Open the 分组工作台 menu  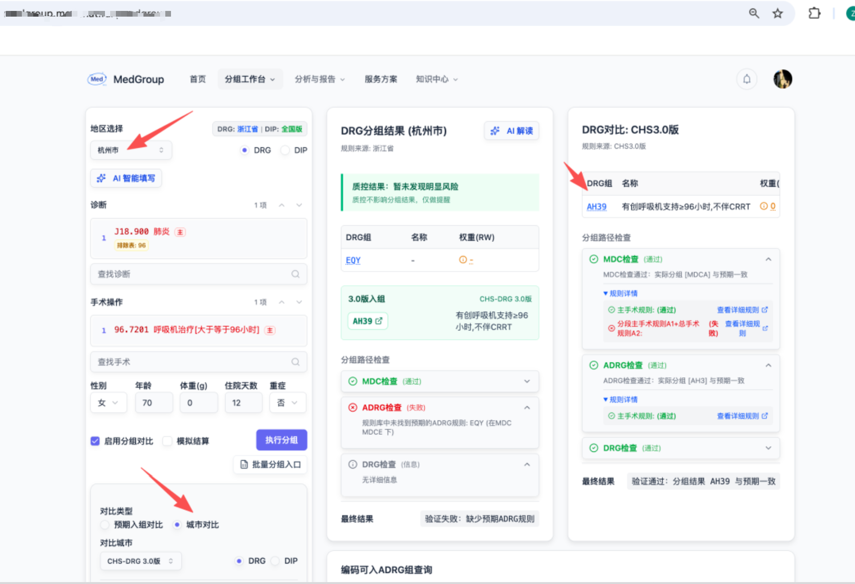click(x=250, y=79)
